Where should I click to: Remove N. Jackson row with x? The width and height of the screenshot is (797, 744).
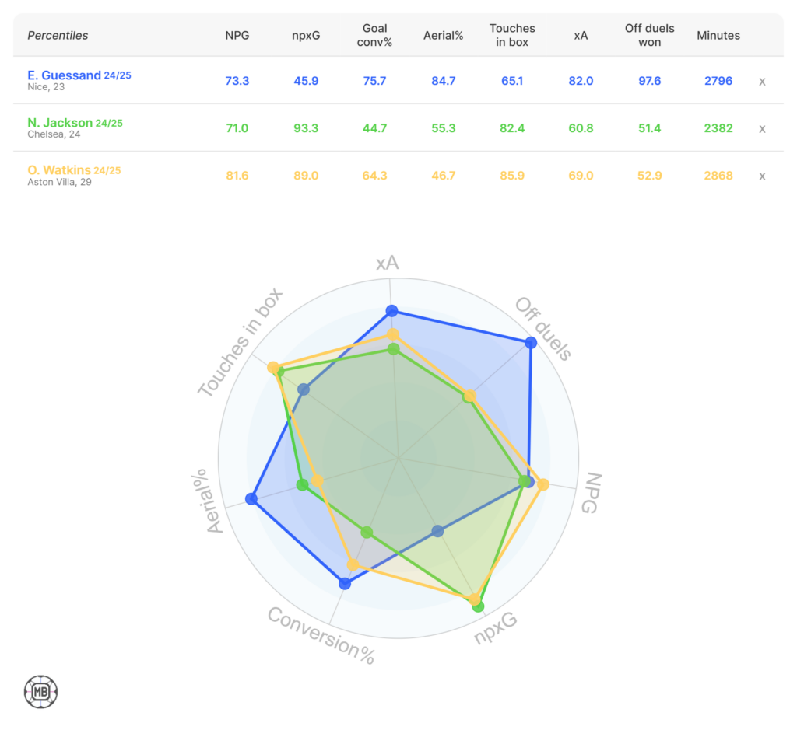[x=762, y=128]
